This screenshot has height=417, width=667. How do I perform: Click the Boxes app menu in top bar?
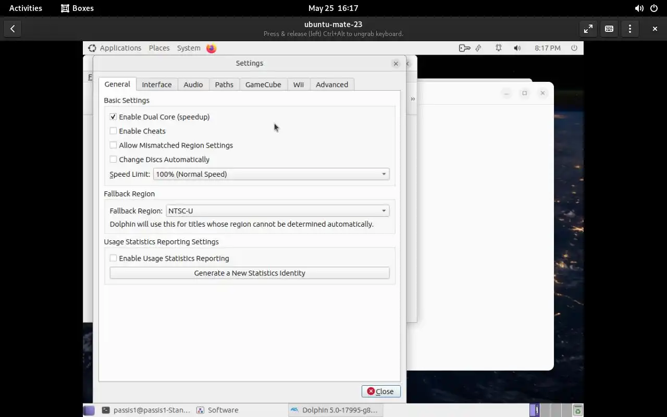coord(77,8)
